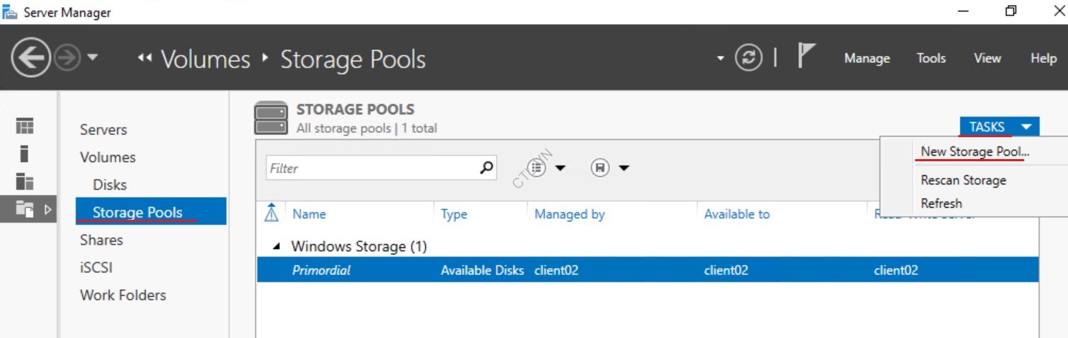The width and height of the screenshot is (1068, 338).
Task: Sort by the Managed by column header
Action: tap(570, 214)
